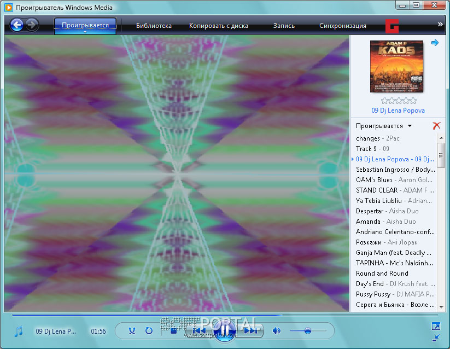Switch to compact mode
Image resolution: width=450 pixels, height=349 pixels.
436,338
